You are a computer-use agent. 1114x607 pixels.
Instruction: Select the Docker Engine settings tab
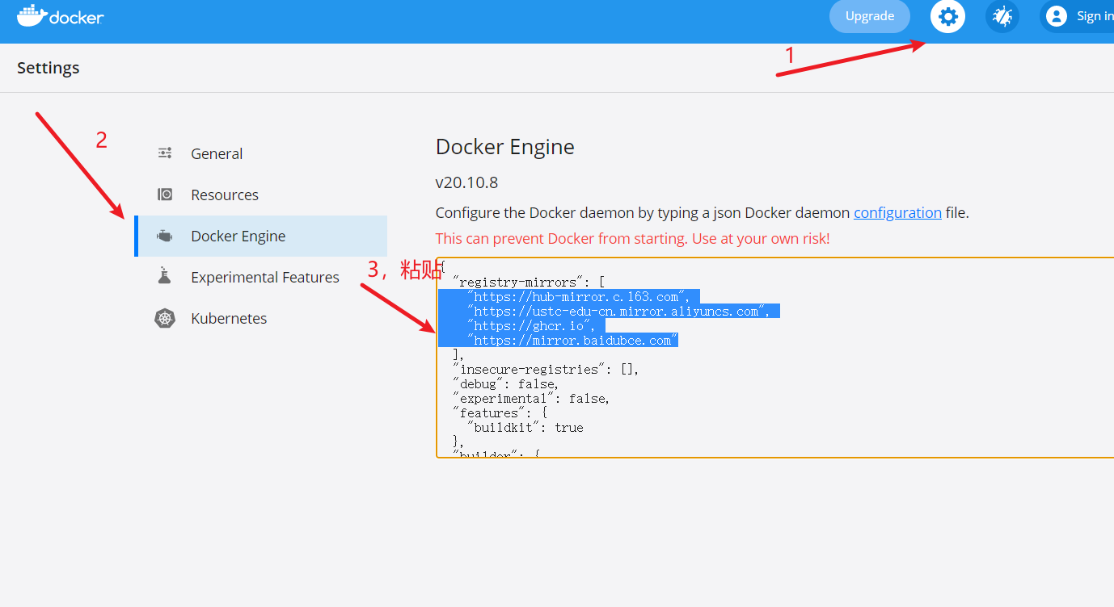(x=260, y=236)
